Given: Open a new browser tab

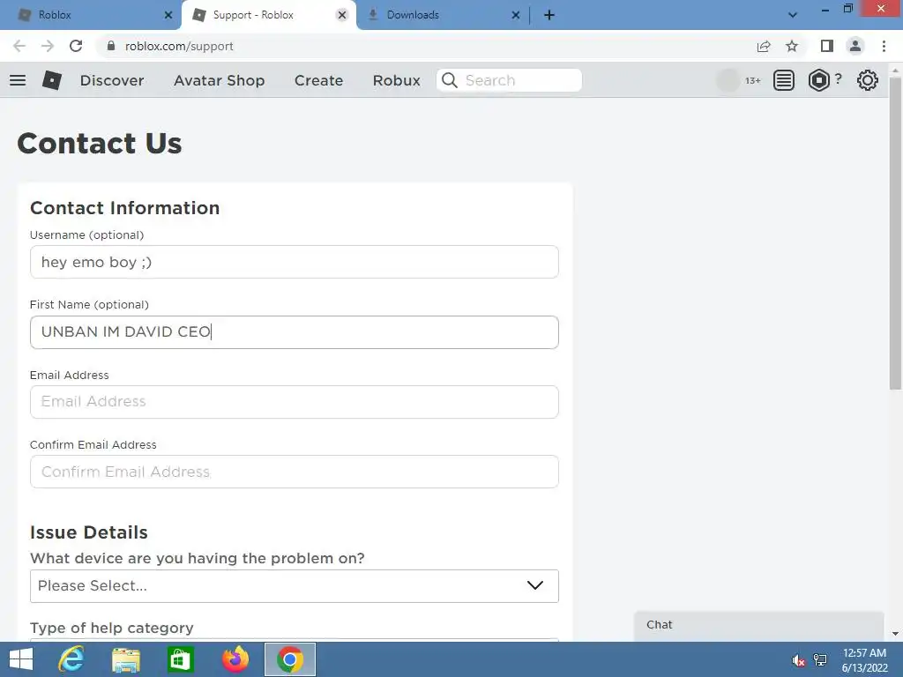Looking at the screenshot, I should [x=549, y=15].
